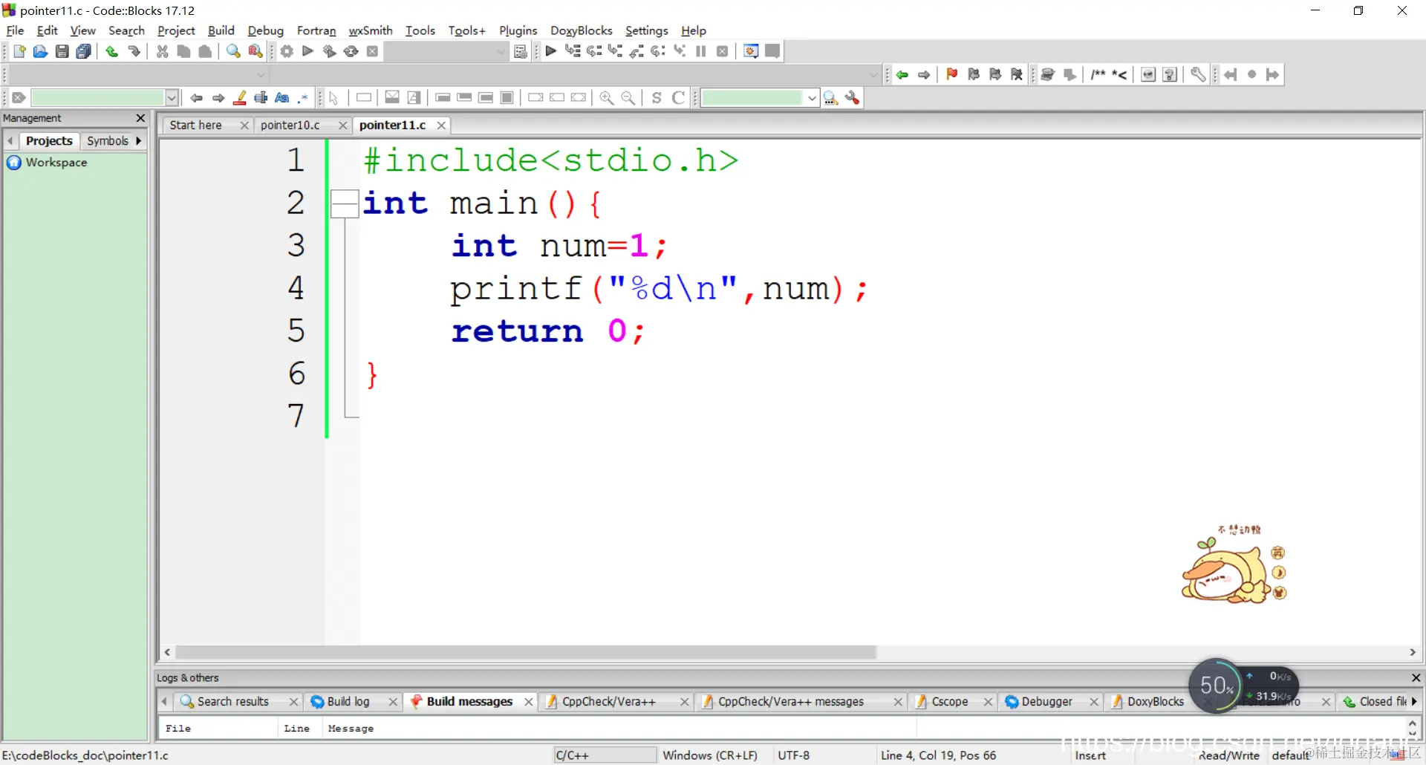Switch to the Build log tab
This screenshot has height=765, width=1426.
coord(348,701)
